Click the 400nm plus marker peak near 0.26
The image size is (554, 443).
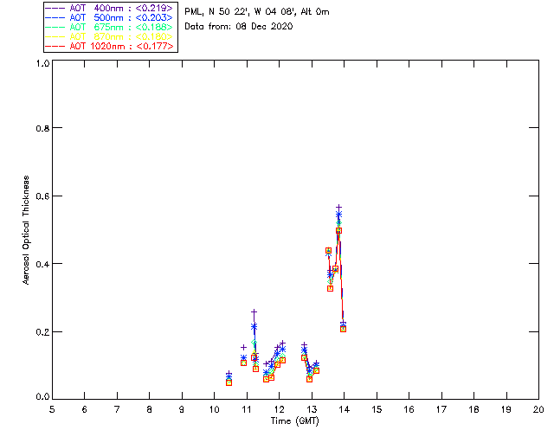(x=254, y=312)
